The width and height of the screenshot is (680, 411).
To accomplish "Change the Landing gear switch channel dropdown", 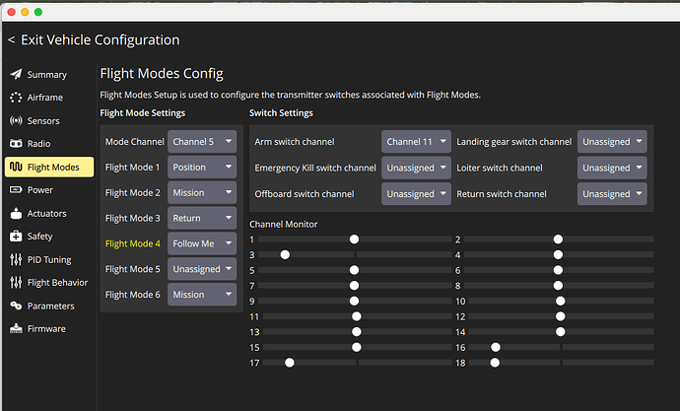I will click(x=612, y=142).
